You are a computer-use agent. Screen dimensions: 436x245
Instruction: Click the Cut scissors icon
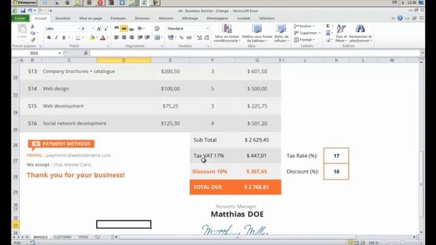click(x=33, y=27)
